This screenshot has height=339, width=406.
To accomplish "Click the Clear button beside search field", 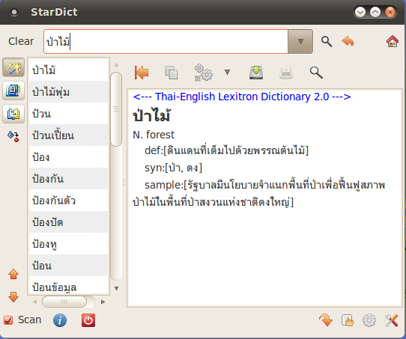I will 21,41.
